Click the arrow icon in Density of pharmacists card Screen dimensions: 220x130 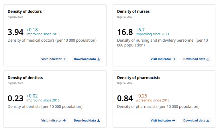(x=174, y=121)
